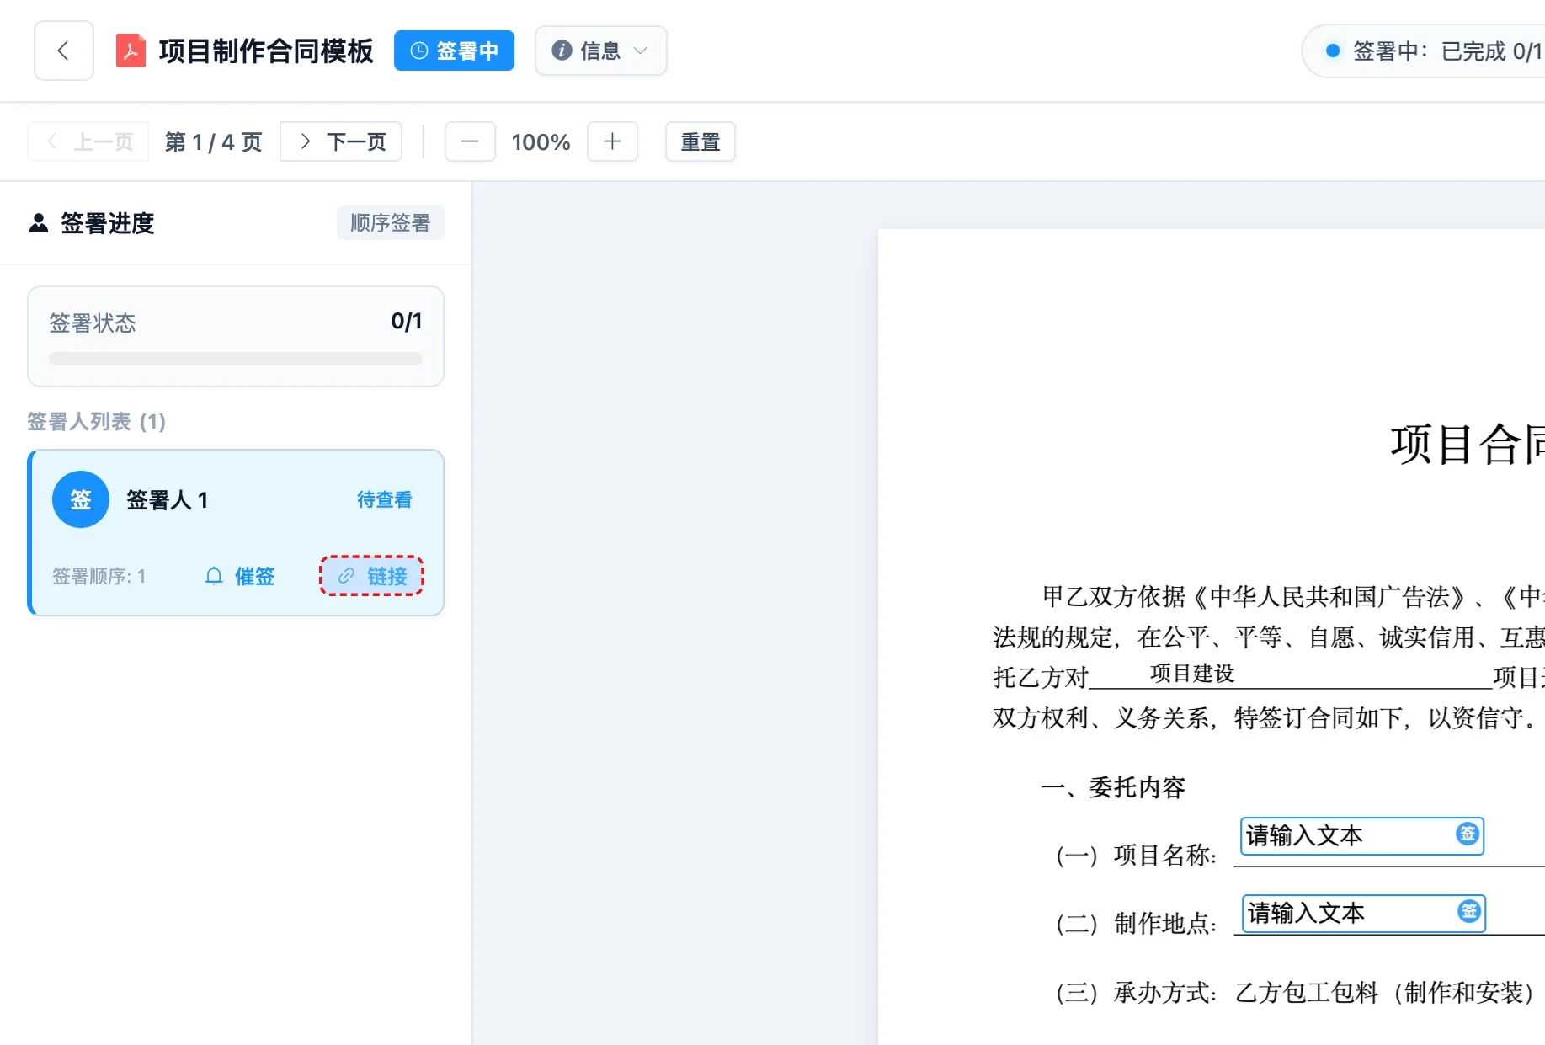Click the 项目建设 filled-in text
The width and height of the screenshot is (1545, 1045).
coord(1192,673)
